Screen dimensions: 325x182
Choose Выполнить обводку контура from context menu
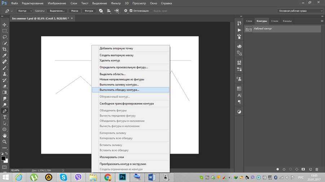click(119, 90)
